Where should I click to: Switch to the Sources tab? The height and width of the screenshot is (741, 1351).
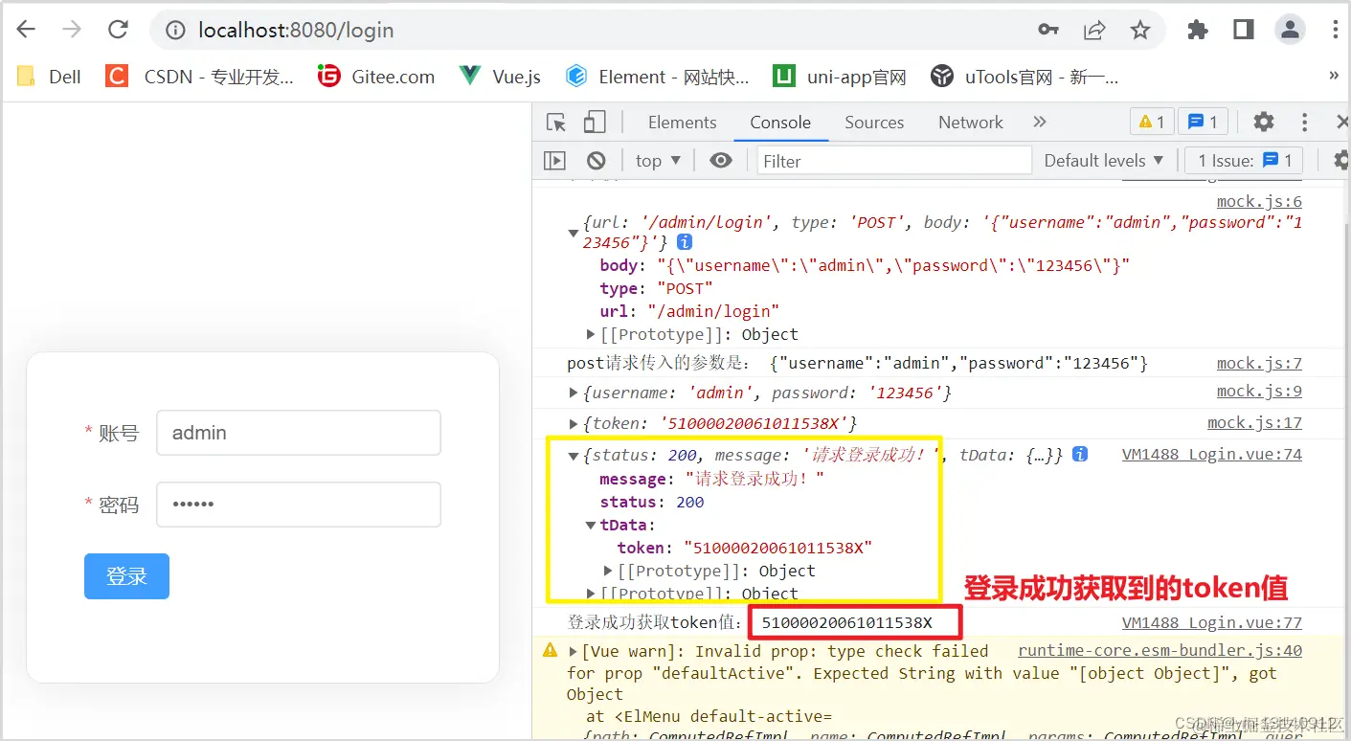(874, 123)
